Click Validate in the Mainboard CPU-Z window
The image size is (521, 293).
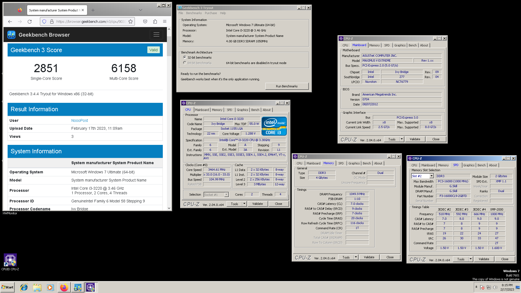click(415, 139)
